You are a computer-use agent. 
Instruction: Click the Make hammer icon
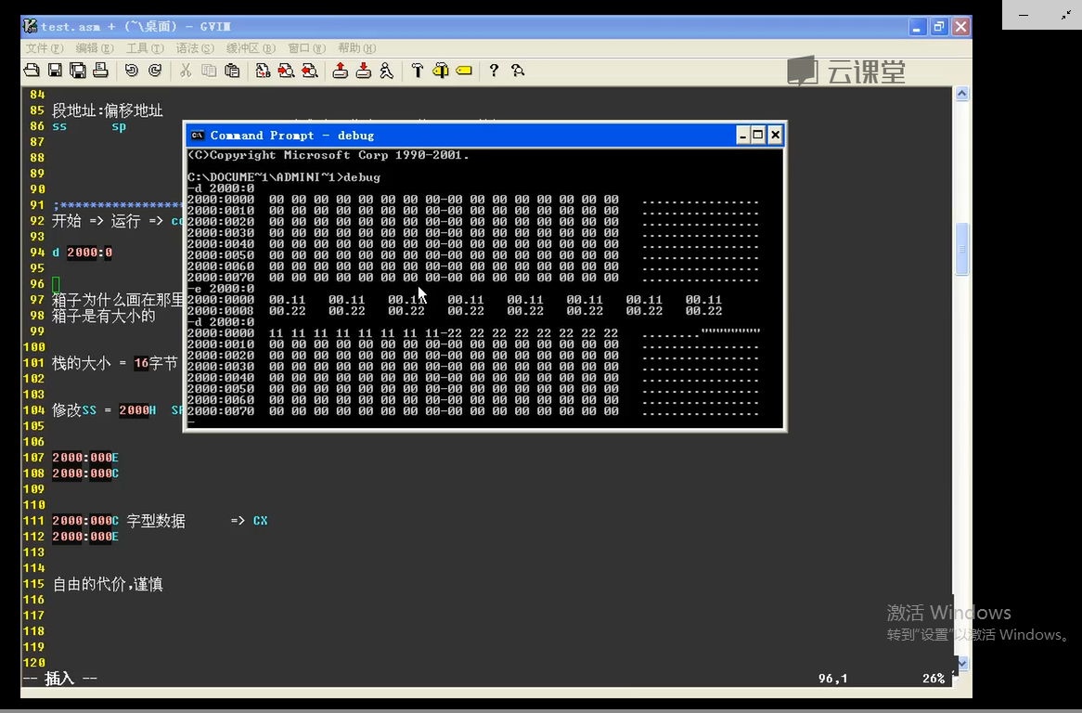pos(417,71)
